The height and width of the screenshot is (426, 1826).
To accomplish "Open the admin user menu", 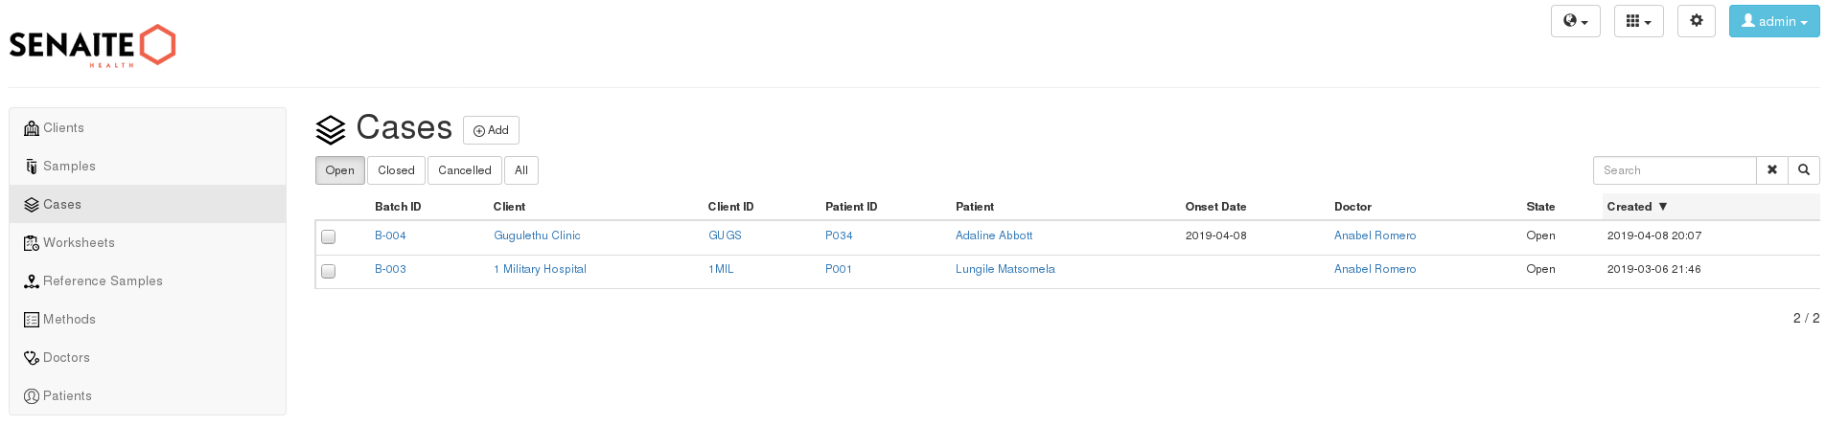I will coord(1774,21).
